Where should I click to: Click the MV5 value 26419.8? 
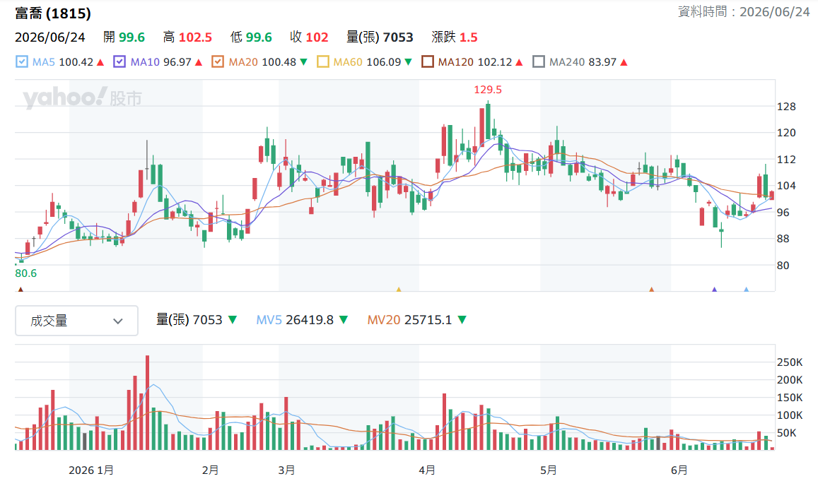coord(310,320)
